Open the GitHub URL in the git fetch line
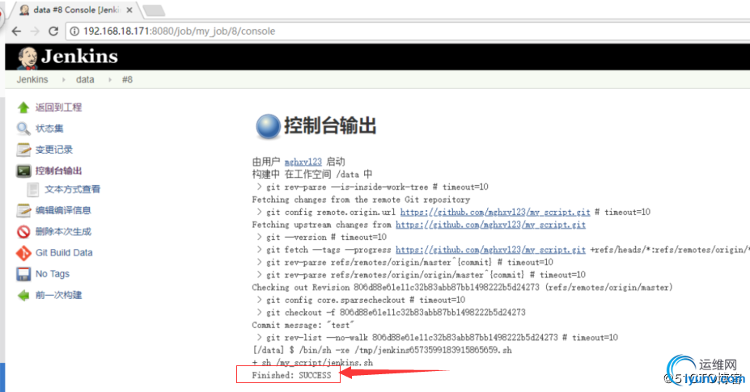 pos(491,250)
